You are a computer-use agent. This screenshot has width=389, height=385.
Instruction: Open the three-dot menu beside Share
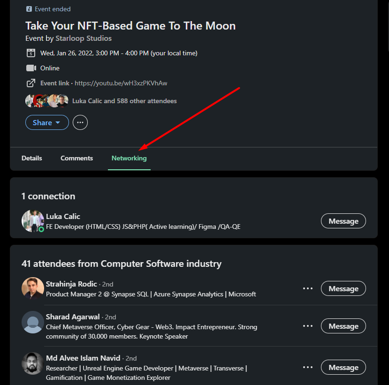[x=80, y=122]
